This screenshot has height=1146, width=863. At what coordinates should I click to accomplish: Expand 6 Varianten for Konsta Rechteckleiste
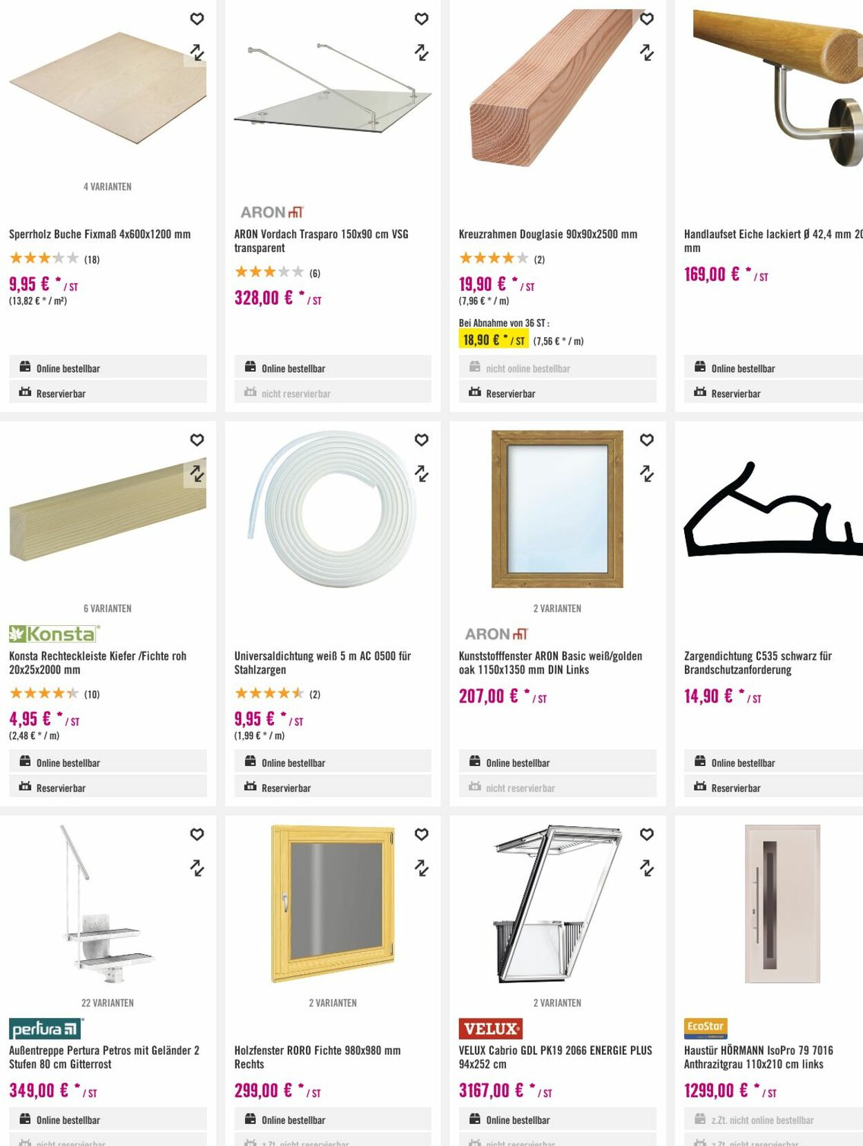tap(108, 609)
